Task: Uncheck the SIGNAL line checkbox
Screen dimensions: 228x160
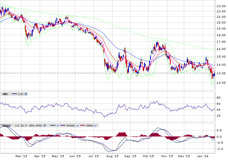Action: (x=77, y=126)
